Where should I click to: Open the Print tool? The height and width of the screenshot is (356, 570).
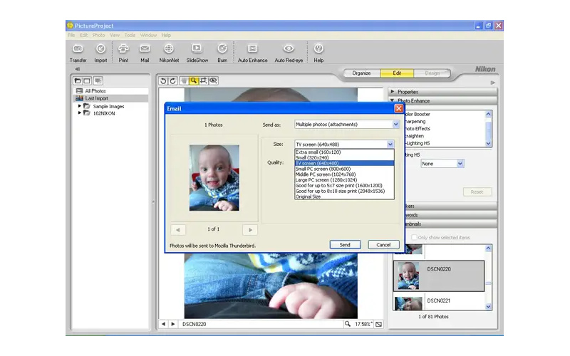coord(123,53)
